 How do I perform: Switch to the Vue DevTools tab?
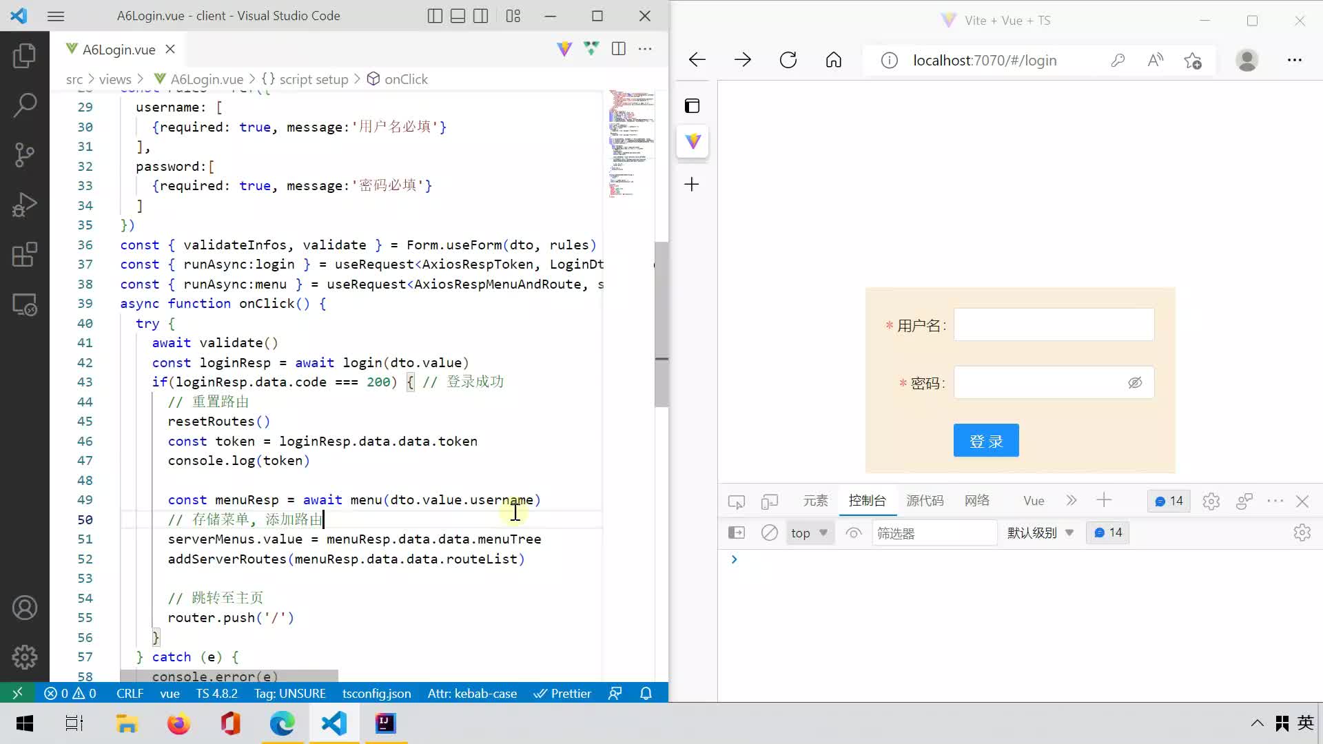(x=1034, y=501)
